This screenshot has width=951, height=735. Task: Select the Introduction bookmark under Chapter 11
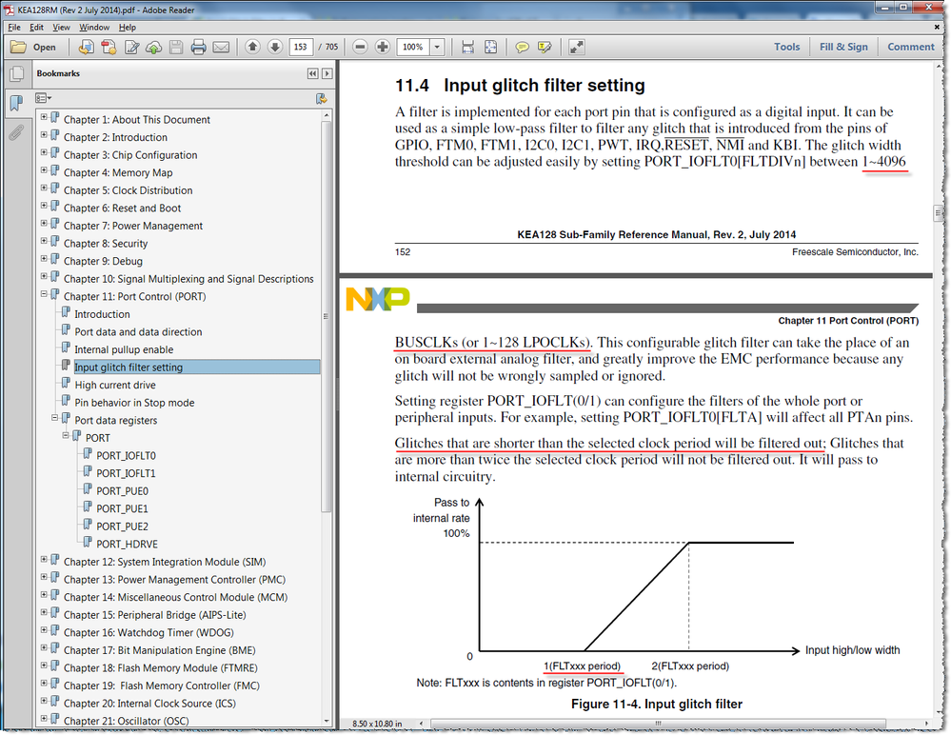click(x=102, y=314)
